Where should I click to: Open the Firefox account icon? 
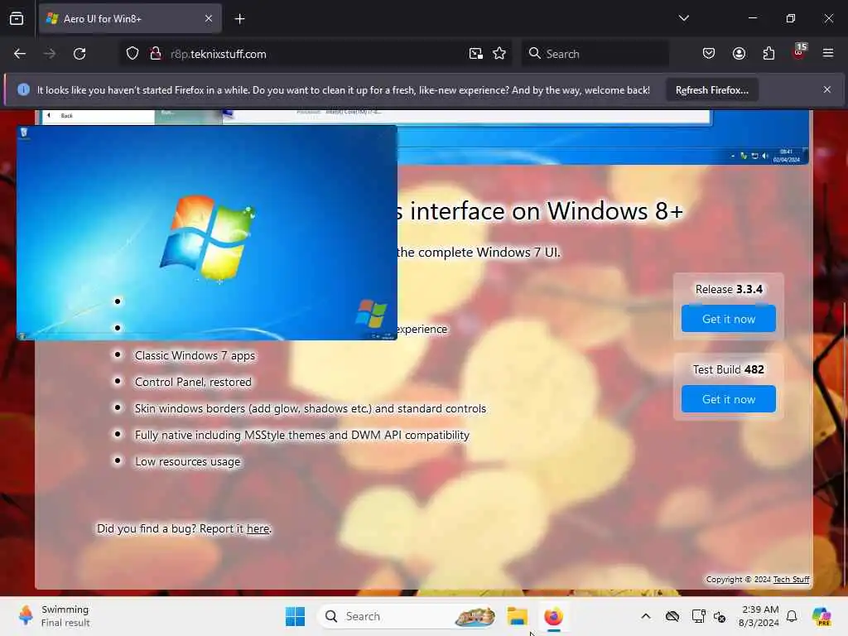coord(740,53)
